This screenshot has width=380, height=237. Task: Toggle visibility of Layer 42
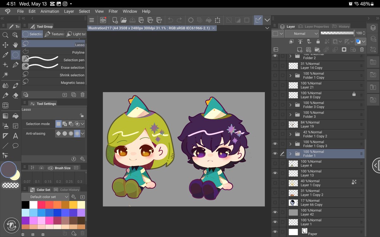click(x=275, y=212)
